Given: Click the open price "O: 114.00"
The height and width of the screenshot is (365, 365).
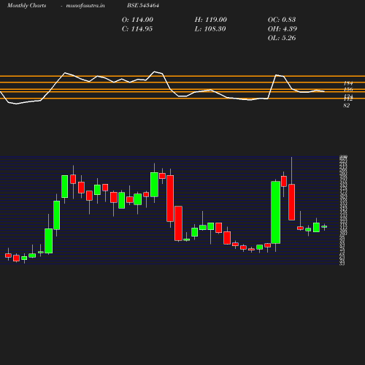Looking at the screenshot, I should [137, 20].
